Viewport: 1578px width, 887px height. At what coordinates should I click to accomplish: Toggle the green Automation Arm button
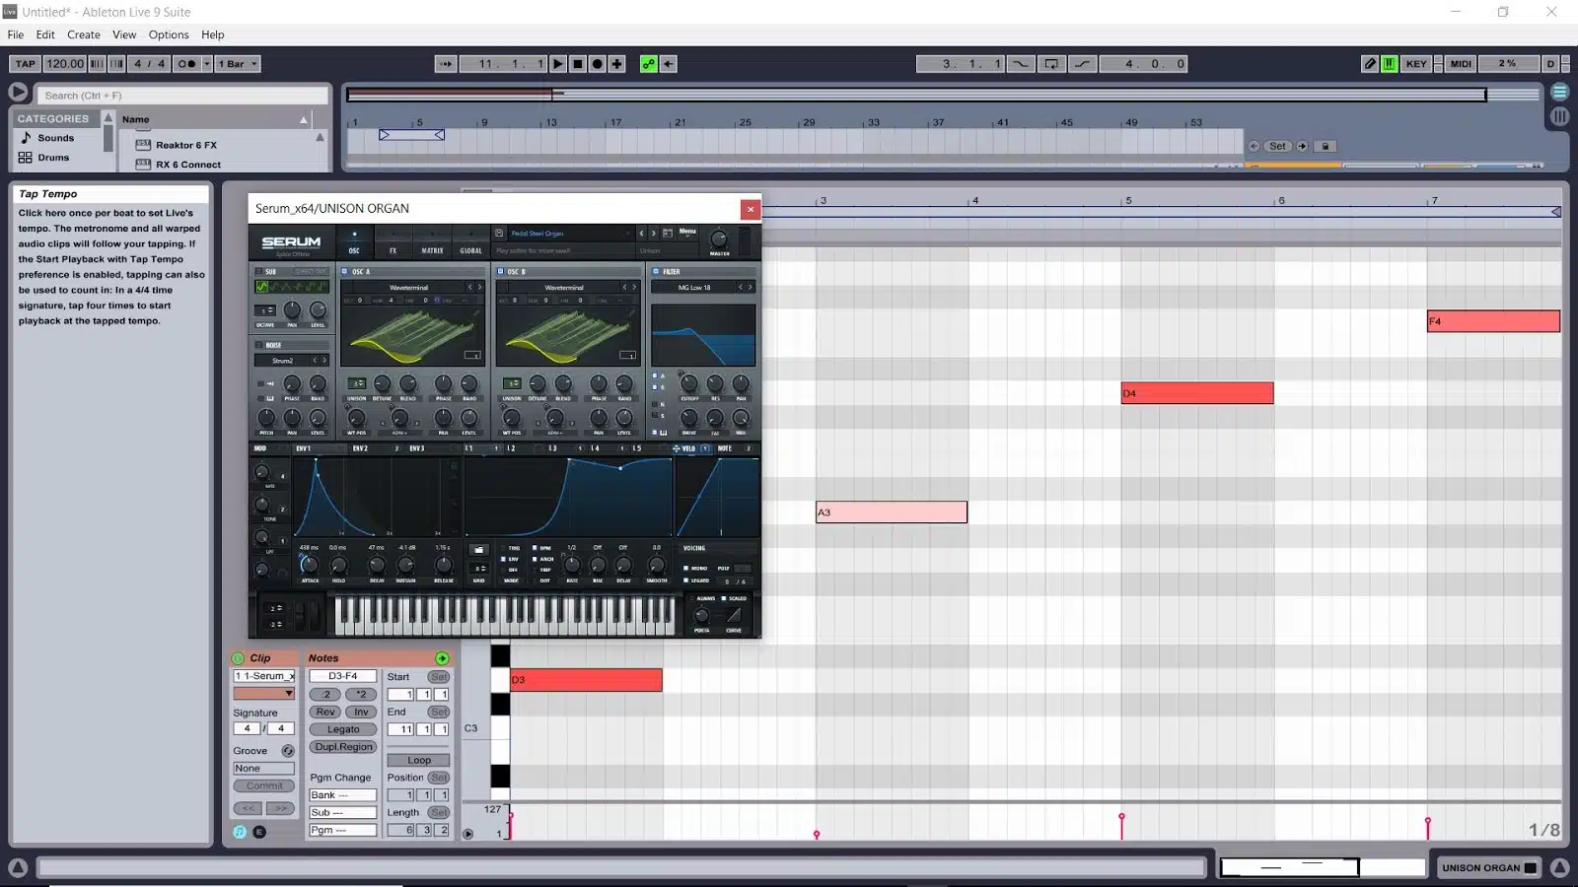click(649, 63)
